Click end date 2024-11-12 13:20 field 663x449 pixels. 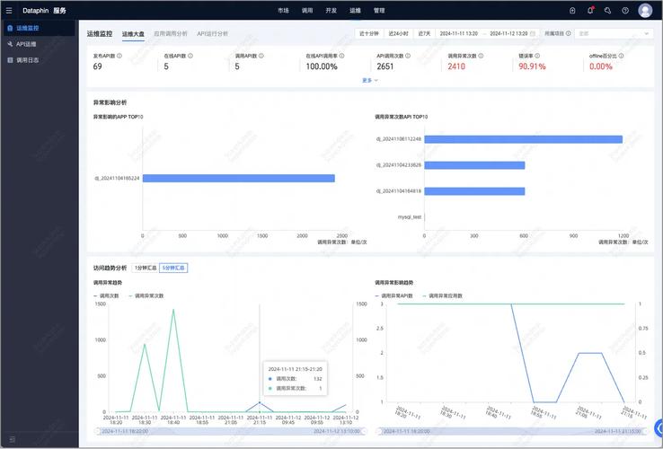508,33
